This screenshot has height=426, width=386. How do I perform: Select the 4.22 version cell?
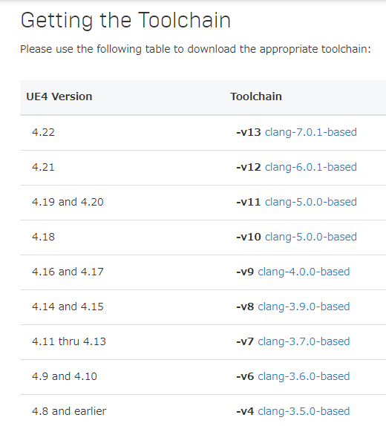pyautogui.click(x=43, y=132)
